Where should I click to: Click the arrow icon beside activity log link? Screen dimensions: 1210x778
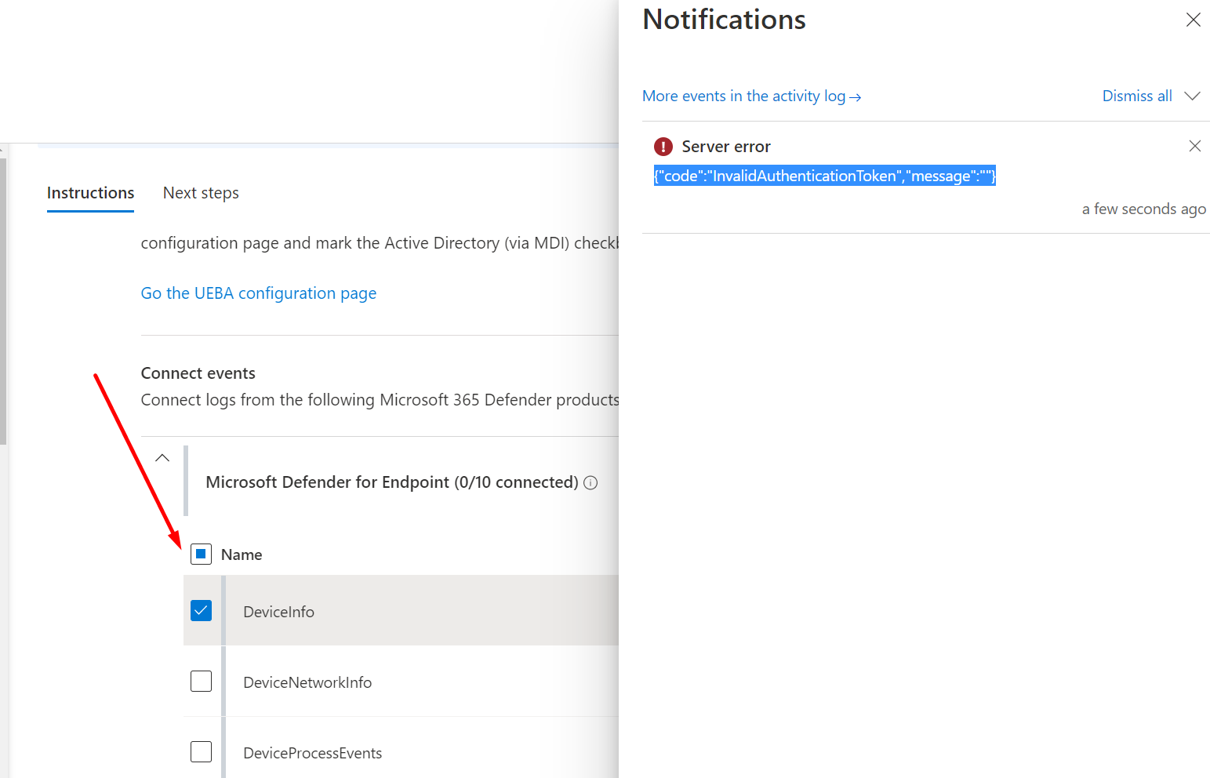[855, 96]
